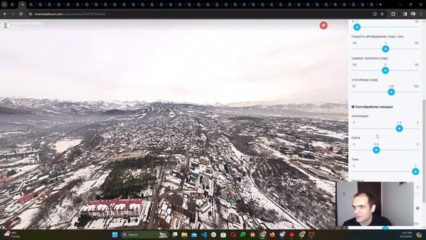Click the browser forward arrow
426x240 pixels.
[x=13, y=14]
